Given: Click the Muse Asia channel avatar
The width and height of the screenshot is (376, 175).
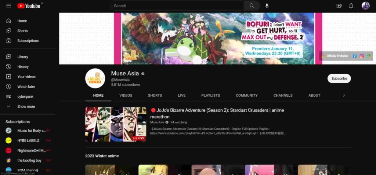Looking at the screenshot, I should click(95, 78).
